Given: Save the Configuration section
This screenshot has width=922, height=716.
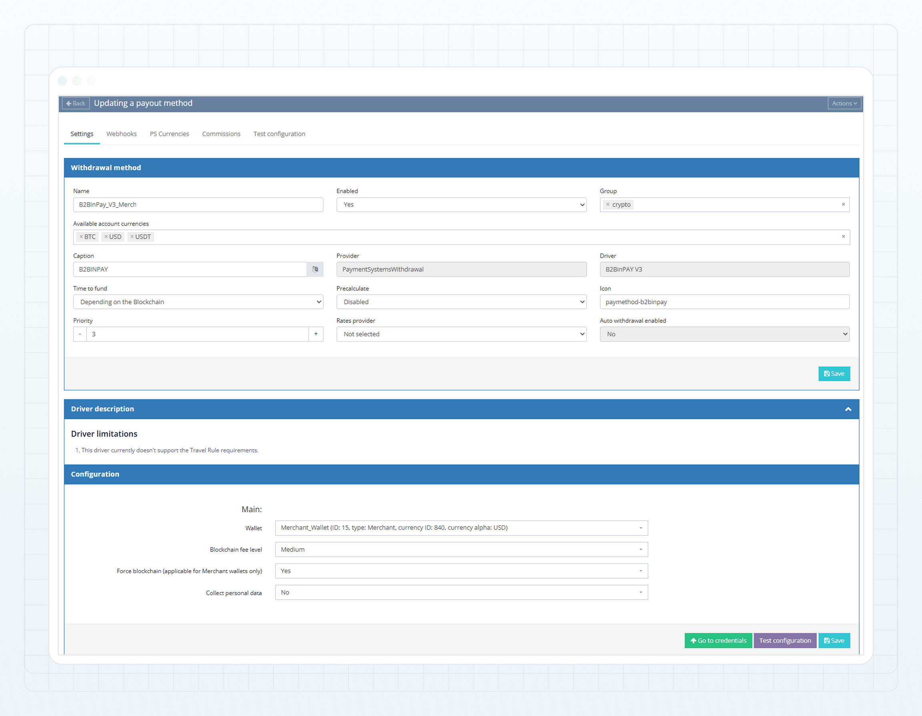Looking at the screenshot, I should [834, 641].
